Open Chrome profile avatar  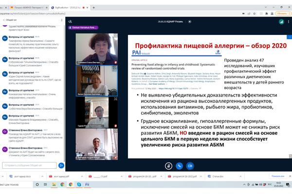click(x=272, y=14)
